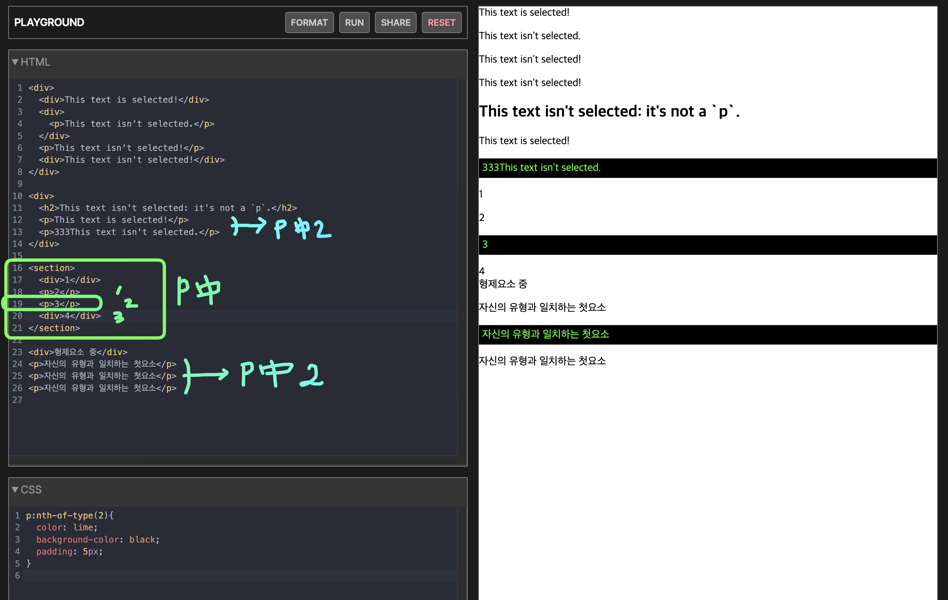Click the 'background-color: black;' CSS declaration
This screenshot has height=600, width=948.
(98, 539)
